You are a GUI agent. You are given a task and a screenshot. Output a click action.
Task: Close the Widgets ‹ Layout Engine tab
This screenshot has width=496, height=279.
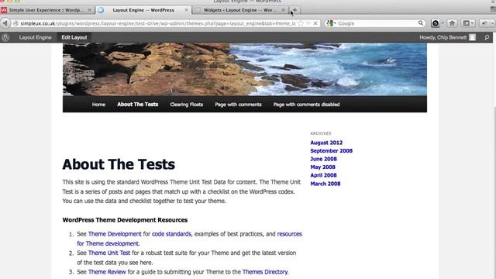[283, 10]
